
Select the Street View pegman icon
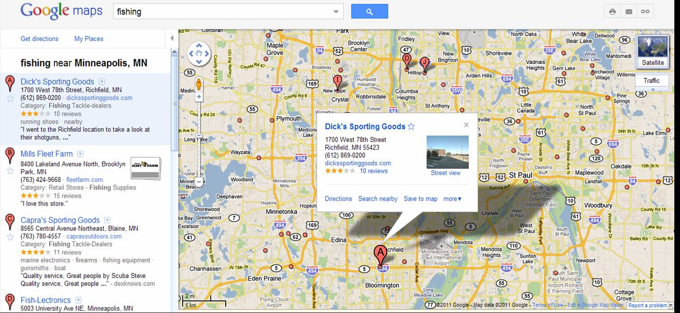(x=199, y=84)
